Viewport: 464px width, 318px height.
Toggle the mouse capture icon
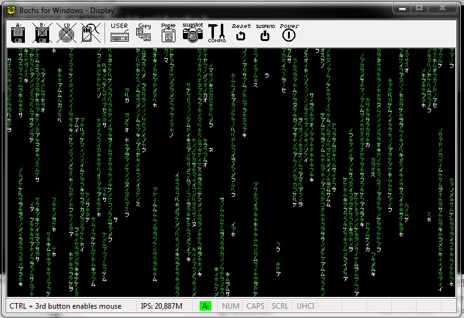tap(91, 33)
